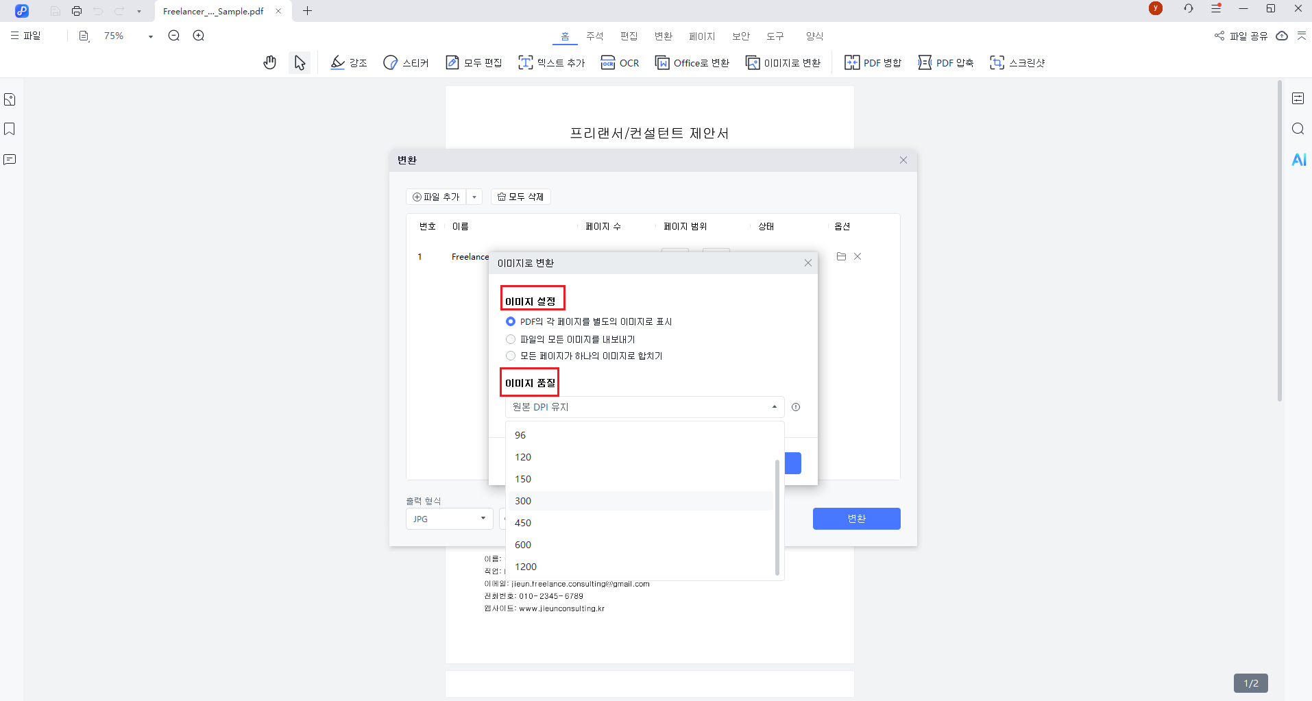Enable 모든 페이지가 하나의 이미지로 합치기
The height and width of the screenshot is (701, 1312).
[x=511, y=356]
